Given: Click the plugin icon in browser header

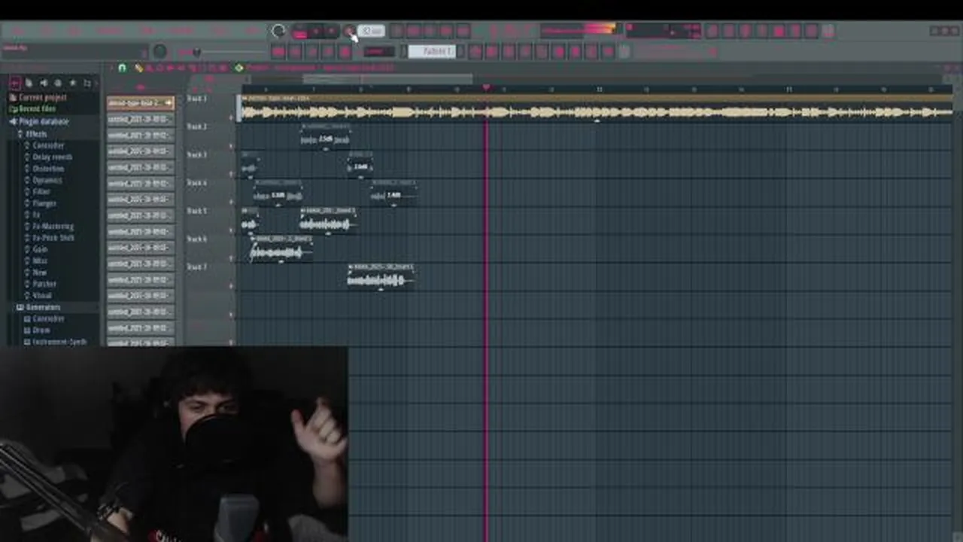Looking at the screenshot, I should click(57, 83).
